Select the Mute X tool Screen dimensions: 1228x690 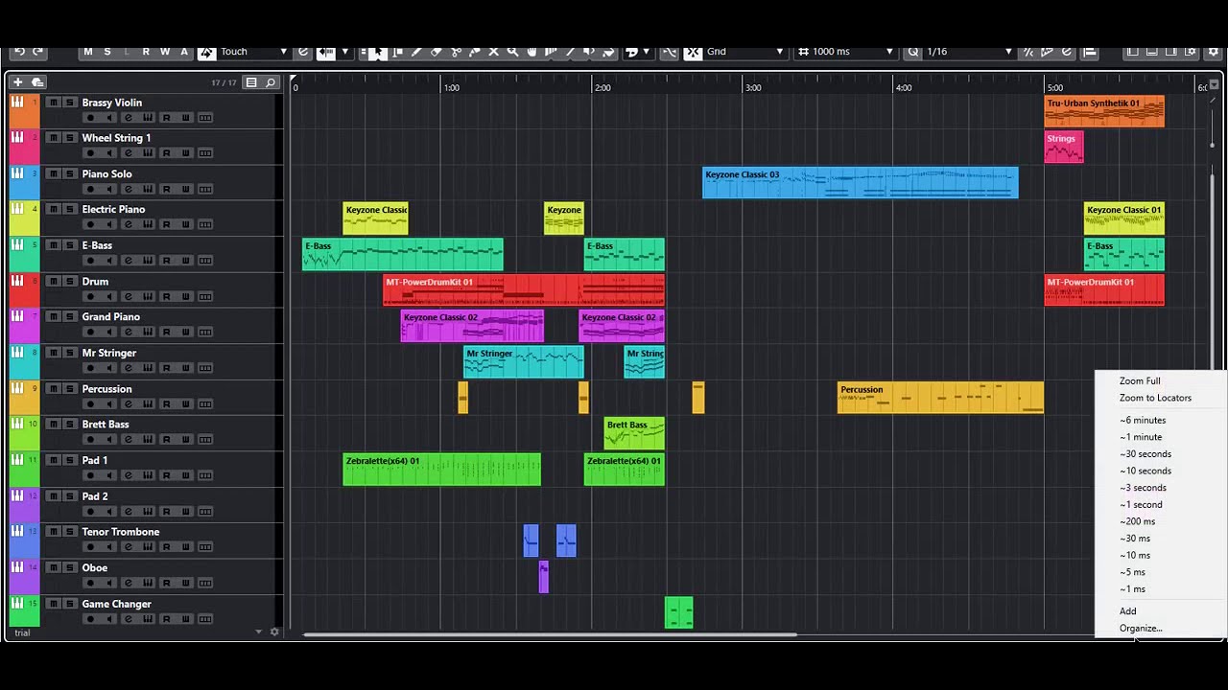point(494,52)
